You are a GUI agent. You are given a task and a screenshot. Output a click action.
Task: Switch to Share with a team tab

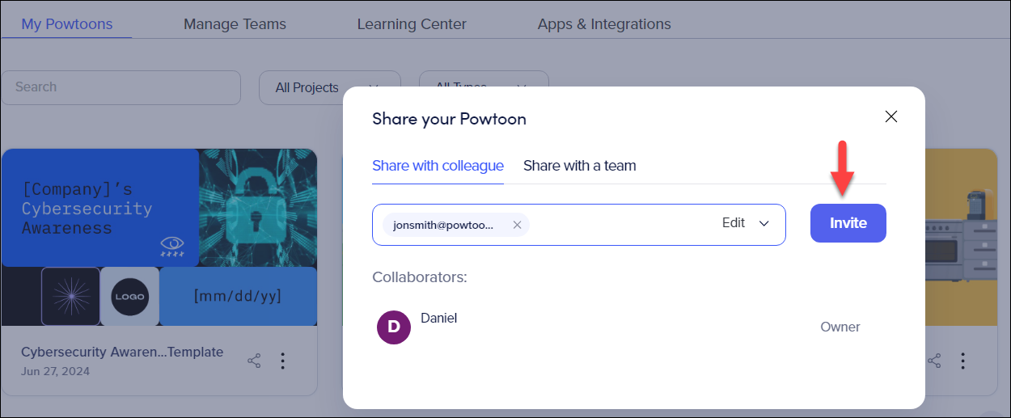pos(580,166)
